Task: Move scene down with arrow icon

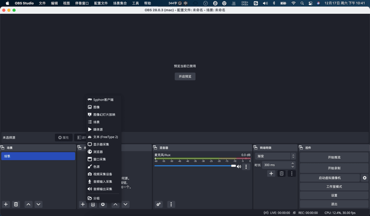Action: [38, 204]
